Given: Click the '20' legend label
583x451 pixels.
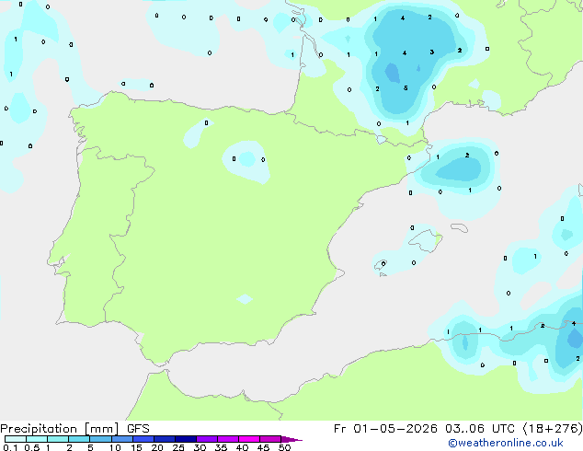Looking at the screenshot, I should click(x=157, y=447).
